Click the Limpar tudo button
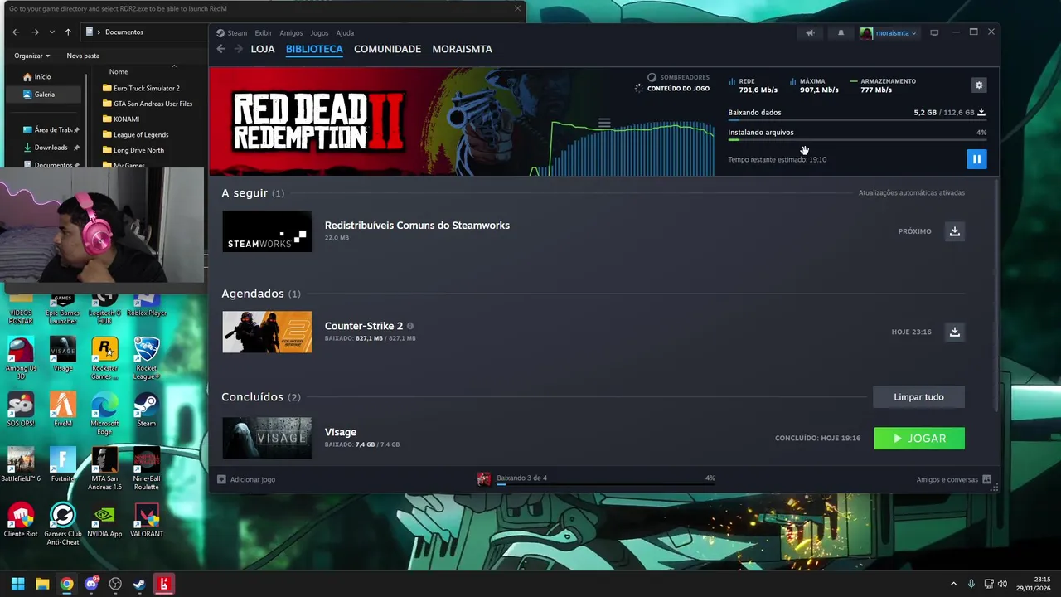The width and height of the screenshot is (1061, 597). (x=918, y=397)
